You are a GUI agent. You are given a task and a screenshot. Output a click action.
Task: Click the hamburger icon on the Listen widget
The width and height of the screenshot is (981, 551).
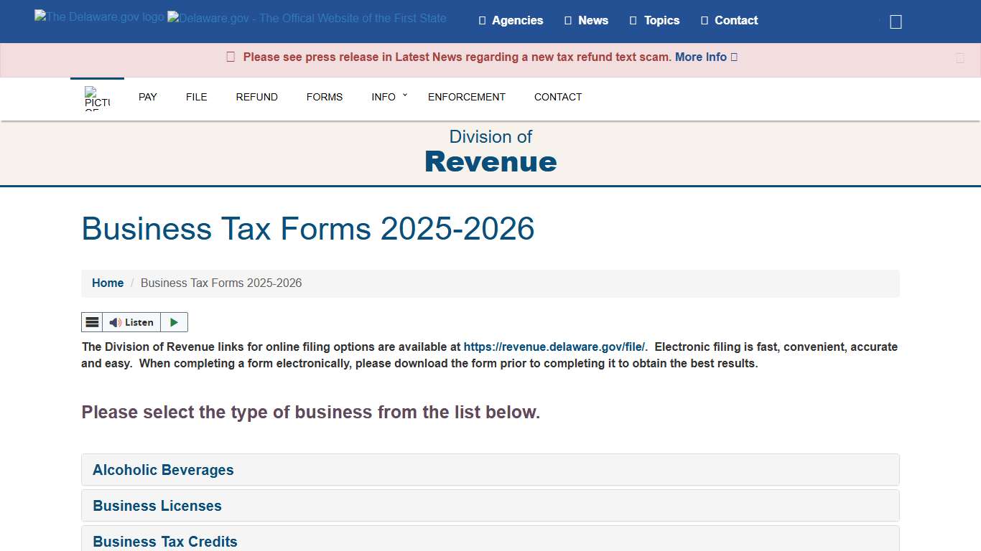point(92,321)
